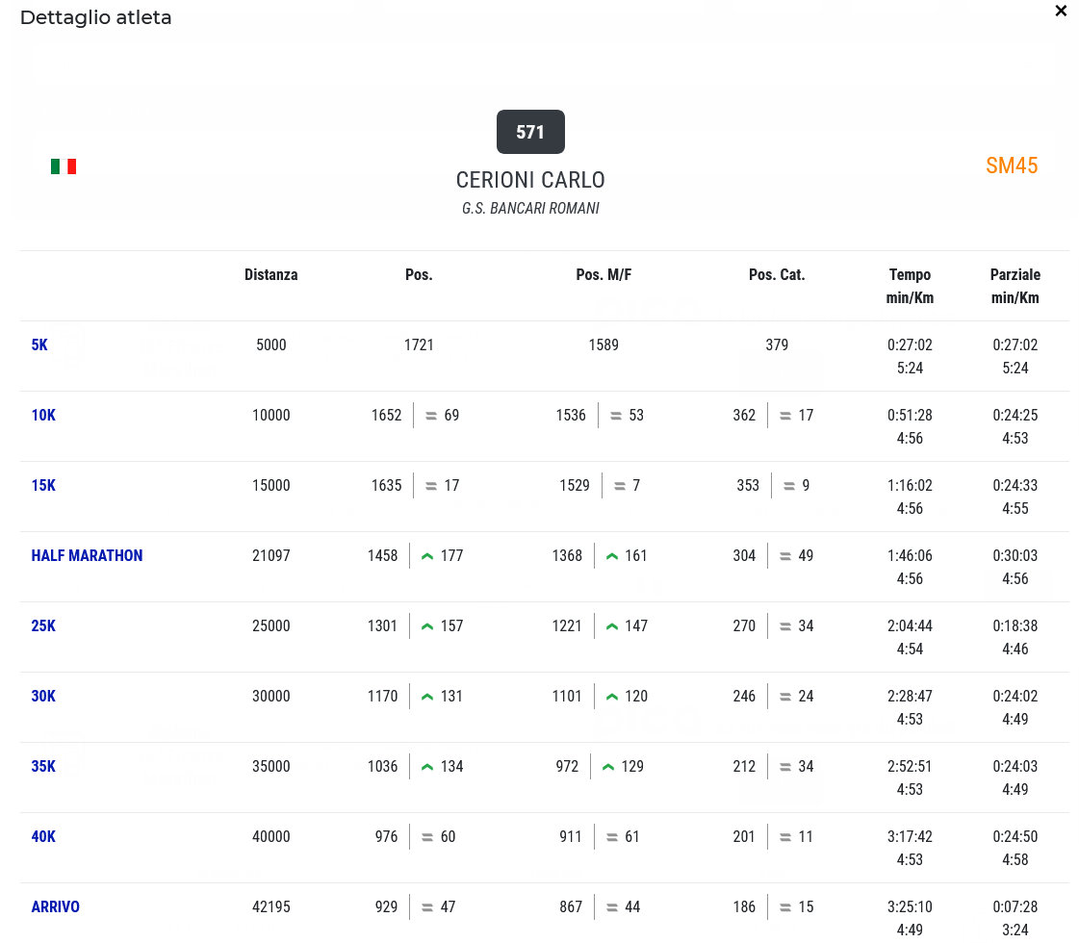Click the 35K split link
This screenshot has width=1079, height=943.
click(43, 766)
